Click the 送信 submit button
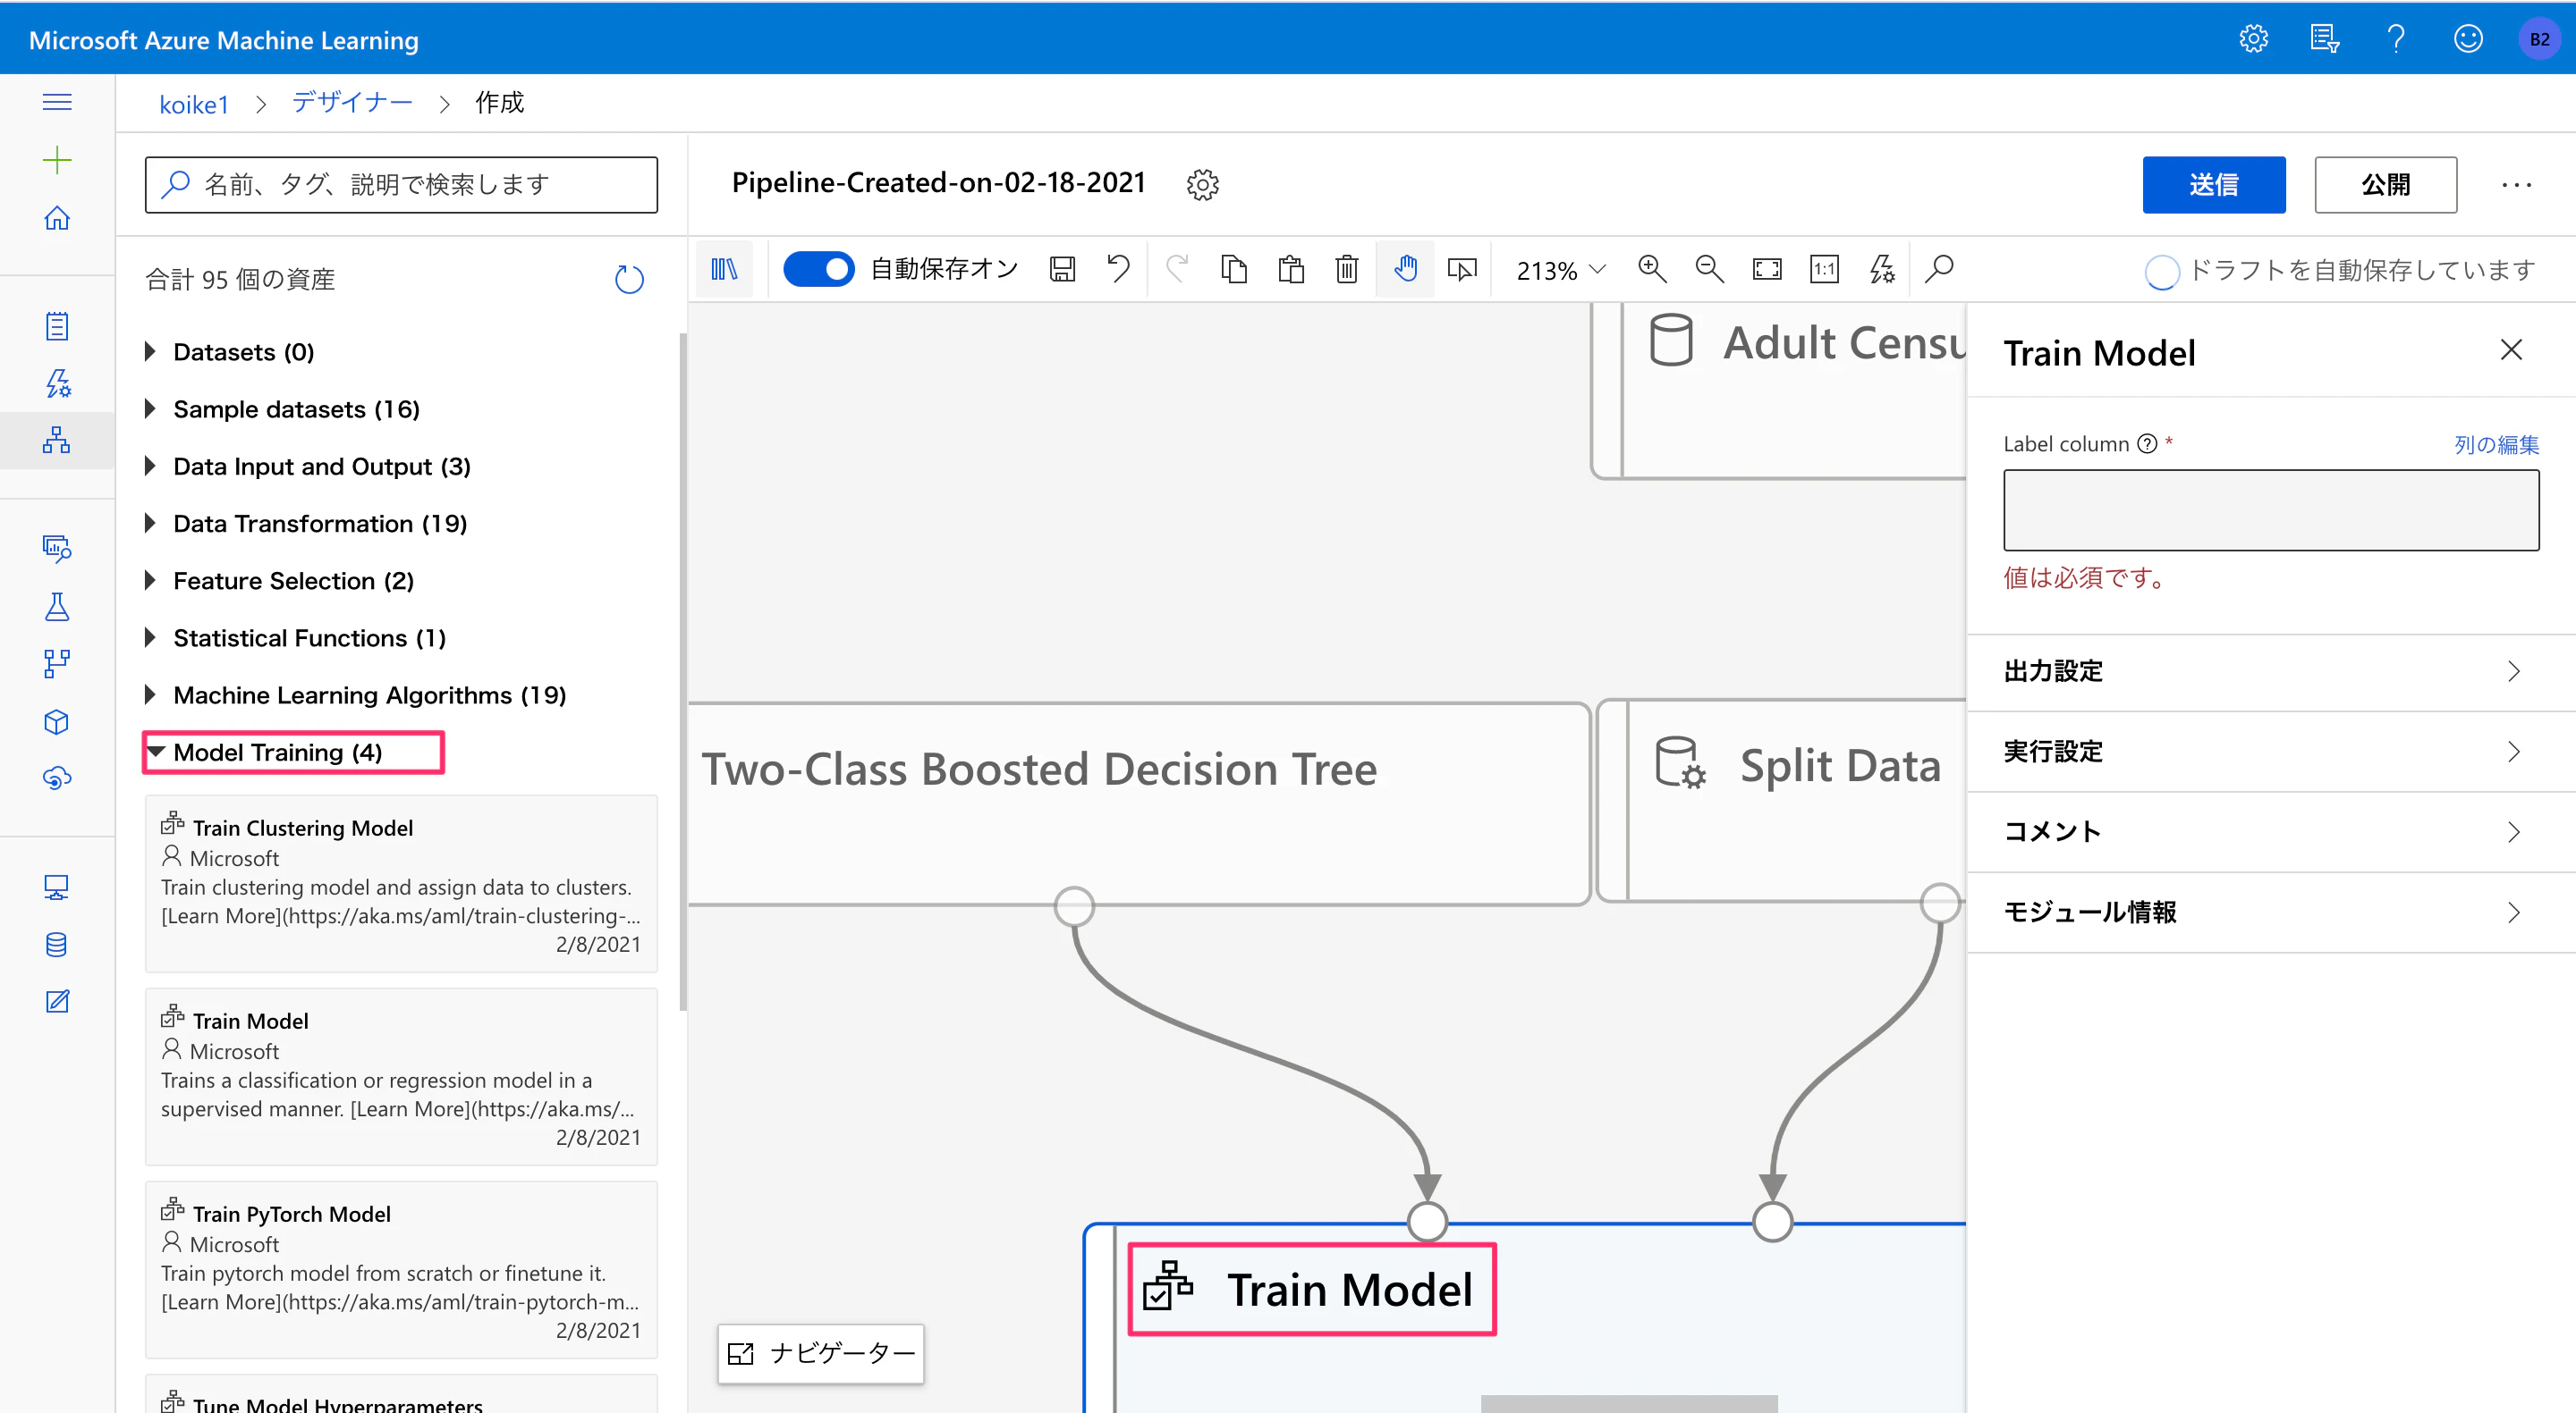2576x1413 pixels. pos(2213,185)
